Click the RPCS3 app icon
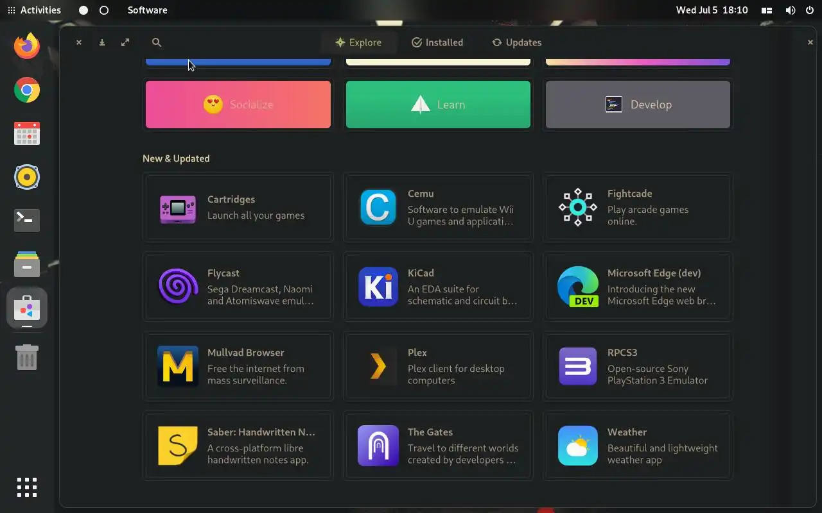822x513 pixels. pyautogui.click(x=577, y=366)
